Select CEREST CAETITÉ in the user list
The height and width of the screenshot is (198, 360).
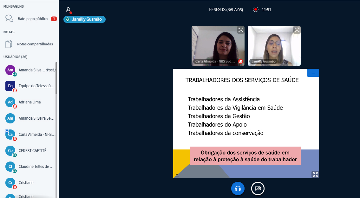pyautogui.click(x=32, y=151)
